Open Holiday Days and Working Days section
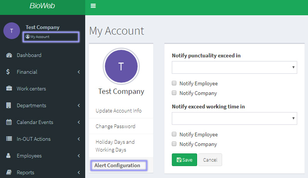 [x=115, y=146]
